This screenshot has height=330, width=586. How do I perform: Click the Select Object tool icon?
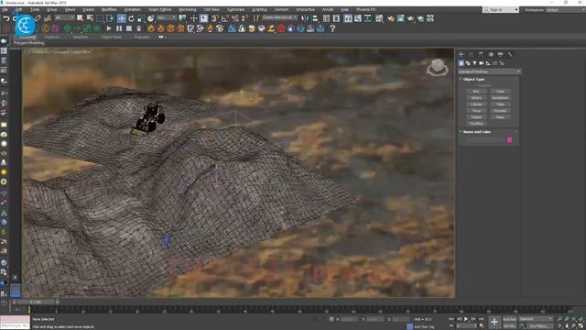[x=80, y=18]
